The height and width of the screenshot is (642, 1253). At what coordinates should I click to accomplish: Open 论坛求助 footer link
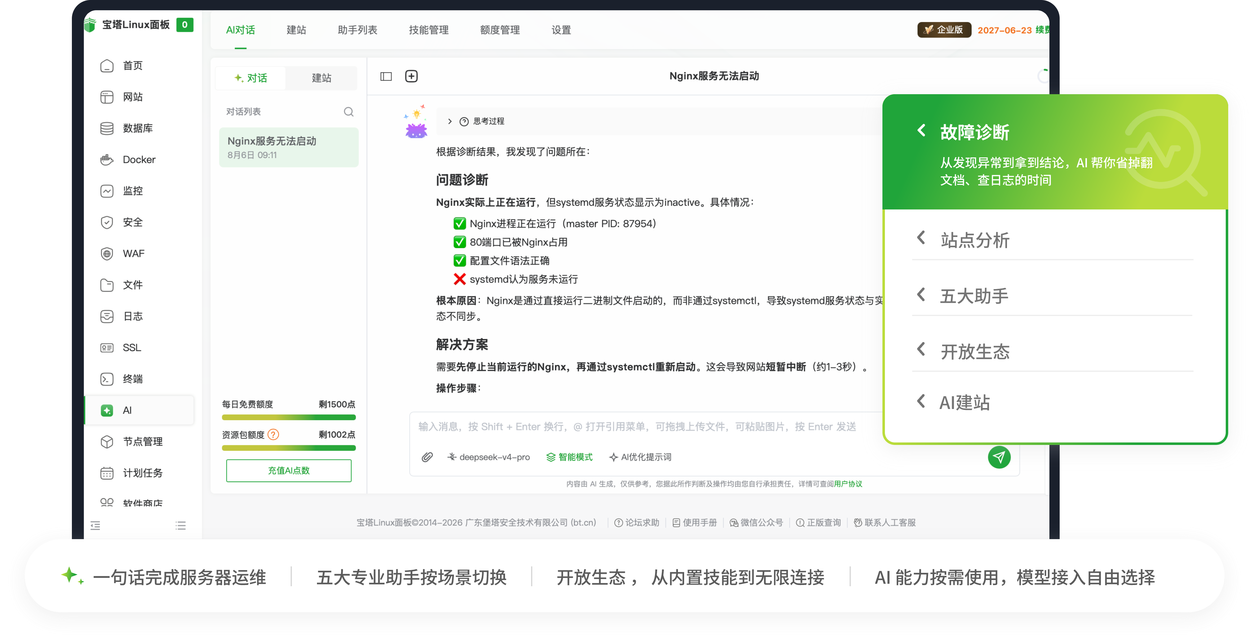(x=637, y=523)
